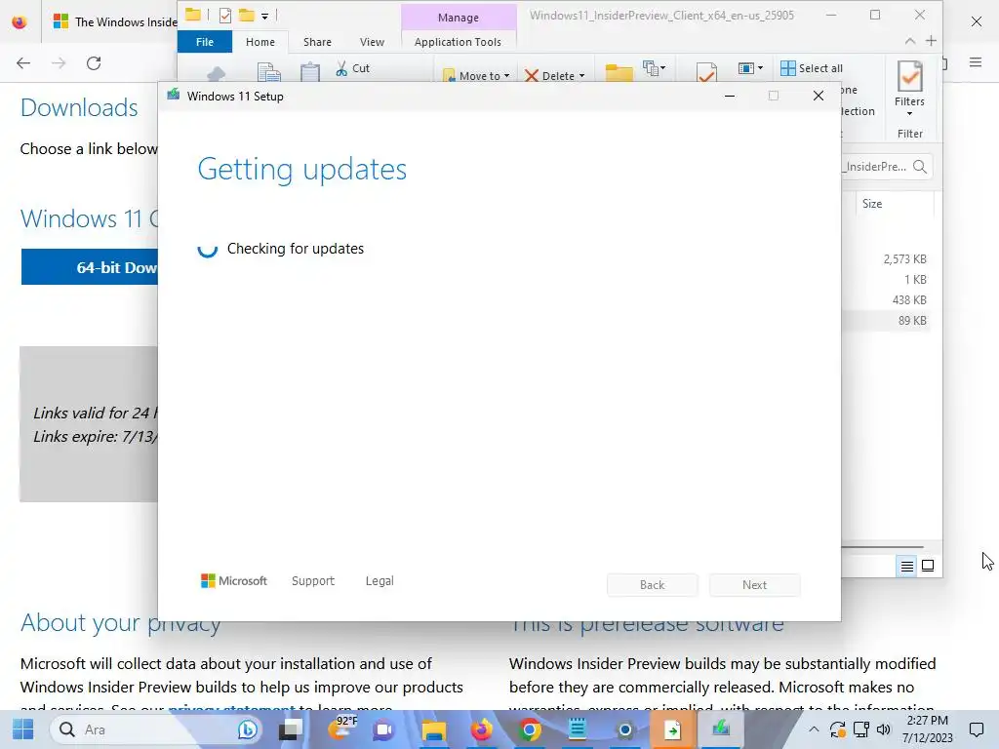Open the Customize Quick Access Toolbar dropdown
This screenshot has width=999, height=749.
click(265, 16)
